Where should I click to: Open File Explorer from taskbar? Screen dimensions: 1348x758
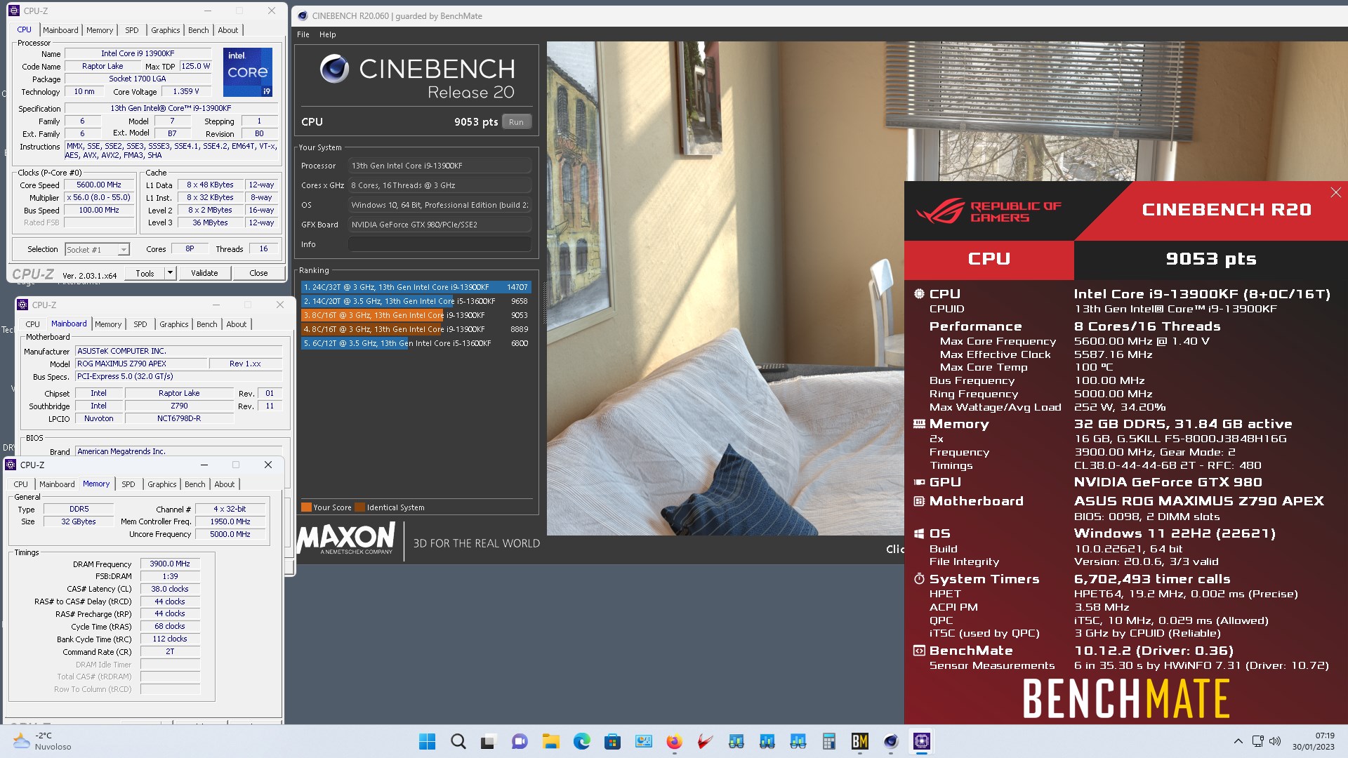pyautogui.click(x=550, y=741)
